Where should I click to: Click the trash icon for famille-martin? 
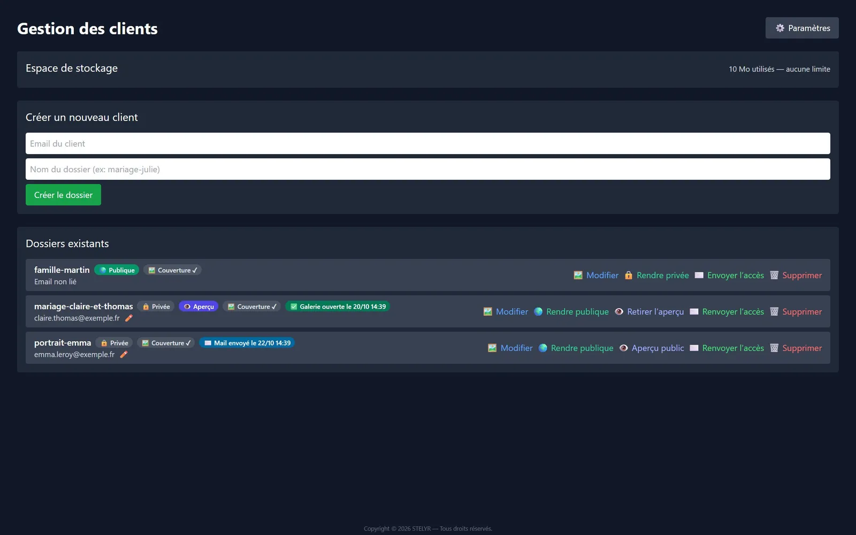774,275
